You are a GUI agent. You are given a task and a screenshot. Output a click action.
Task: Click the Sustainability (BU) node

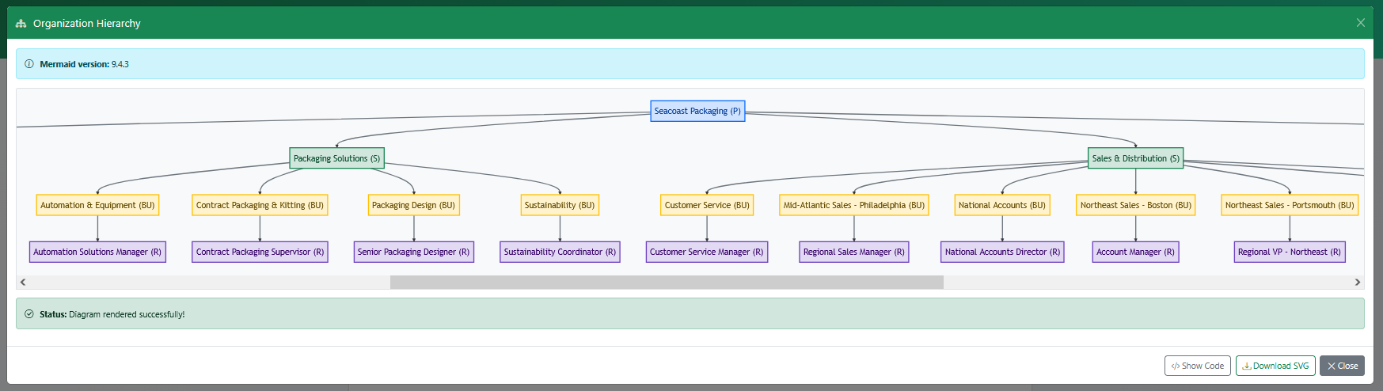click(x=559, y=205)
